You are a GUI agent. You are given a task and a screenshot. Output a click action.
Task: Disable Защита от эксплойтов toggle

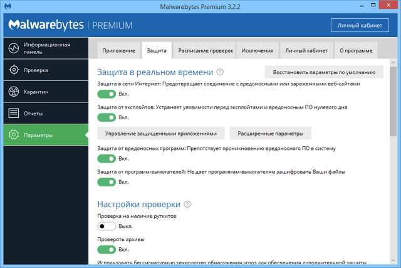(107, 117)
